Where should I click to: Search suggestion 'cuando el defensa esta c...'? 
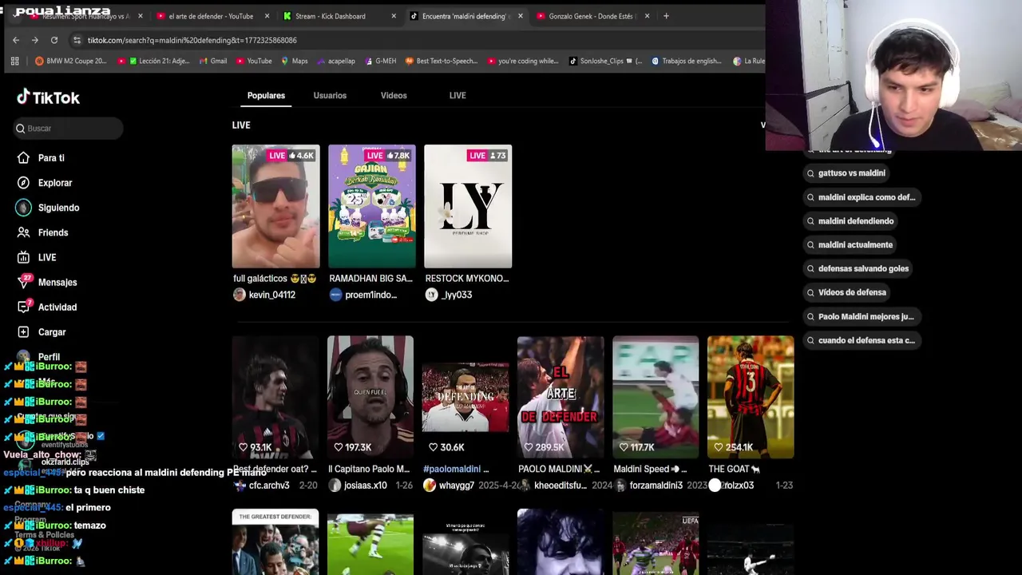point(861,341)
